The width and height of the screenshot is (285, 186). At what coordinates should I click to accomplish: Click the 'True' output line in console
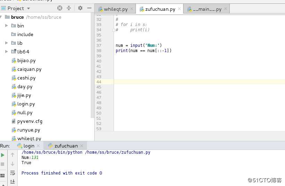coord(26,163)
